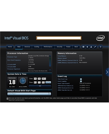Click the Host Clock Frequency label
The width and height of the screenshot is (109, 134).
click(14, 60)
